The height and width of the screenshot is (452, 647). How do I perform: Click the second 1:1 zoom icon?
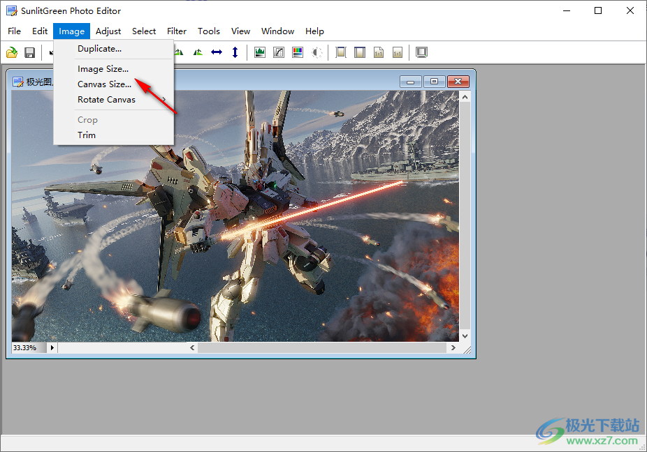tap(398, 52)
